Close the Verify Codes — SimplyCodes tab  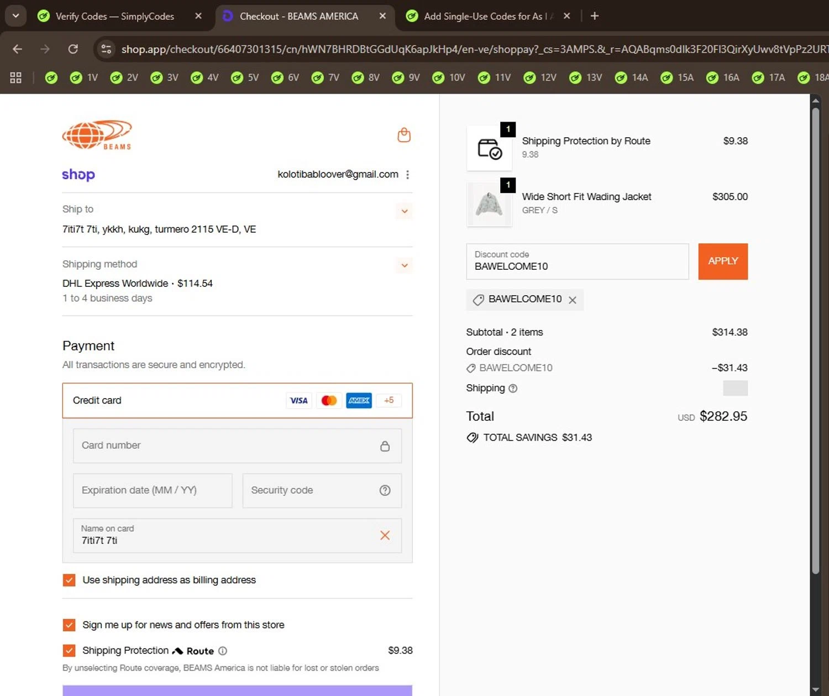198,16
